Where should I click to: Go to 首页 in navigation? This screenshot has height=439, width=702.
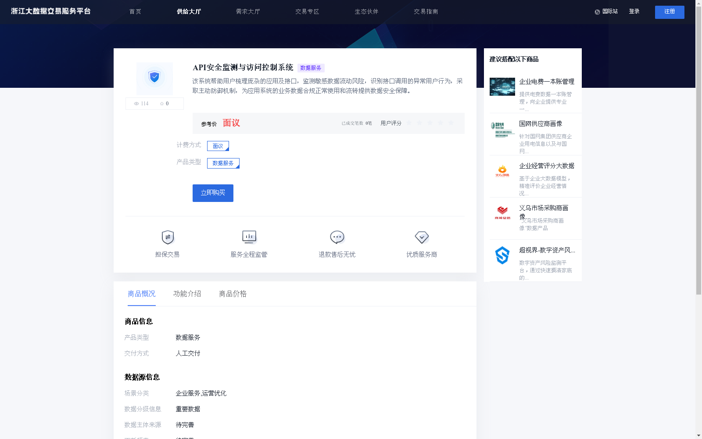135,11
